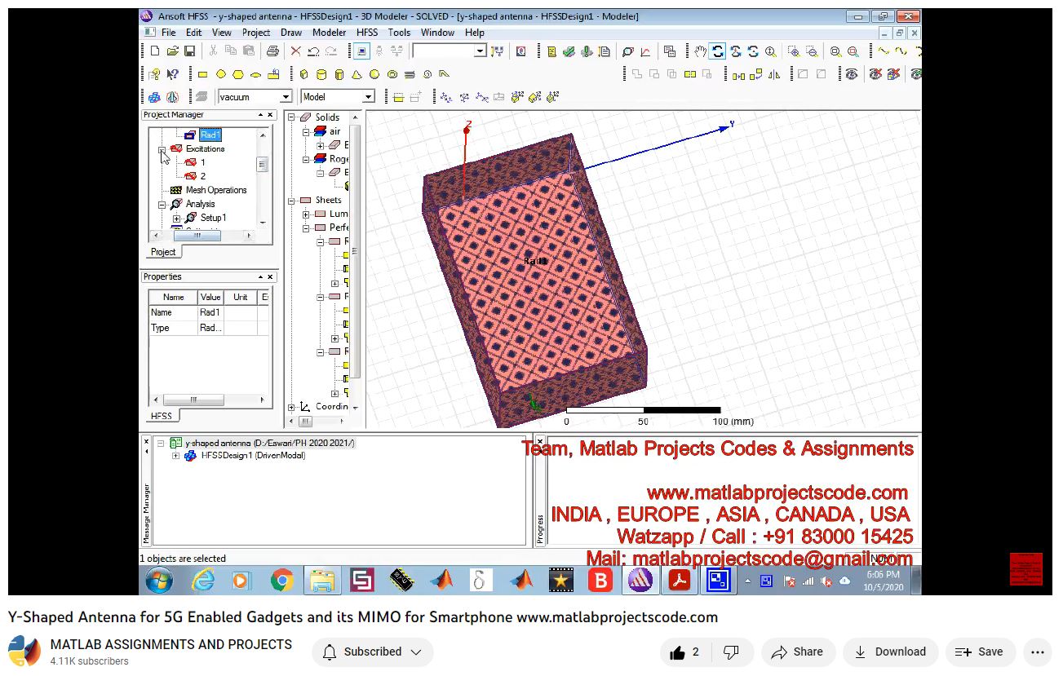
Task: Collapse the Excitations tree node
Action: pyautogui.click(x=162, y=149)
